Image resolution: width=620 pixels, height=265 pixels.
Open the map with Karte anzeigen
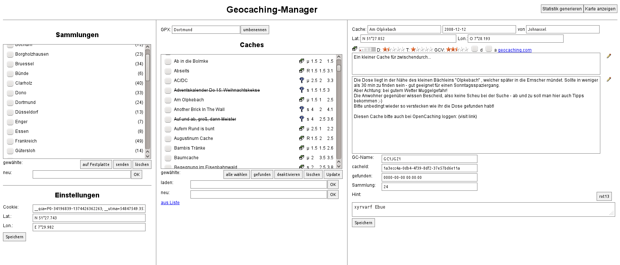(600, 9)
